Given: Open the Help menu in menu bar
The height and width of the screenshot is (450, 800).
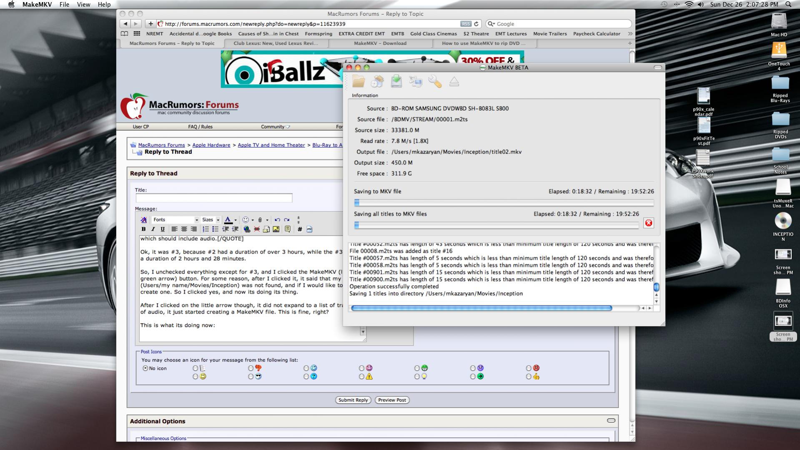Looking at the screenshot, I should pyautogui.click(x=104, y=4).
